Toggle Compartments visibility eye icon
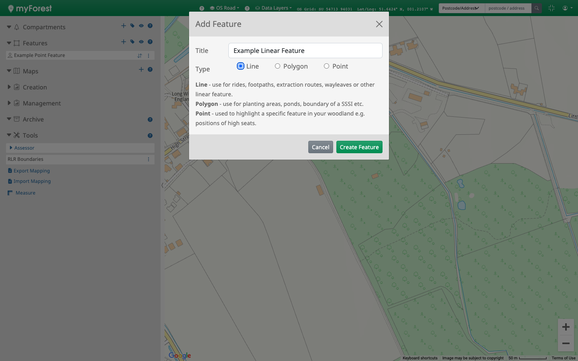Image resolution: width=578 pixels, height=361 pixels. pyautogui.click(x=141, y=26)
